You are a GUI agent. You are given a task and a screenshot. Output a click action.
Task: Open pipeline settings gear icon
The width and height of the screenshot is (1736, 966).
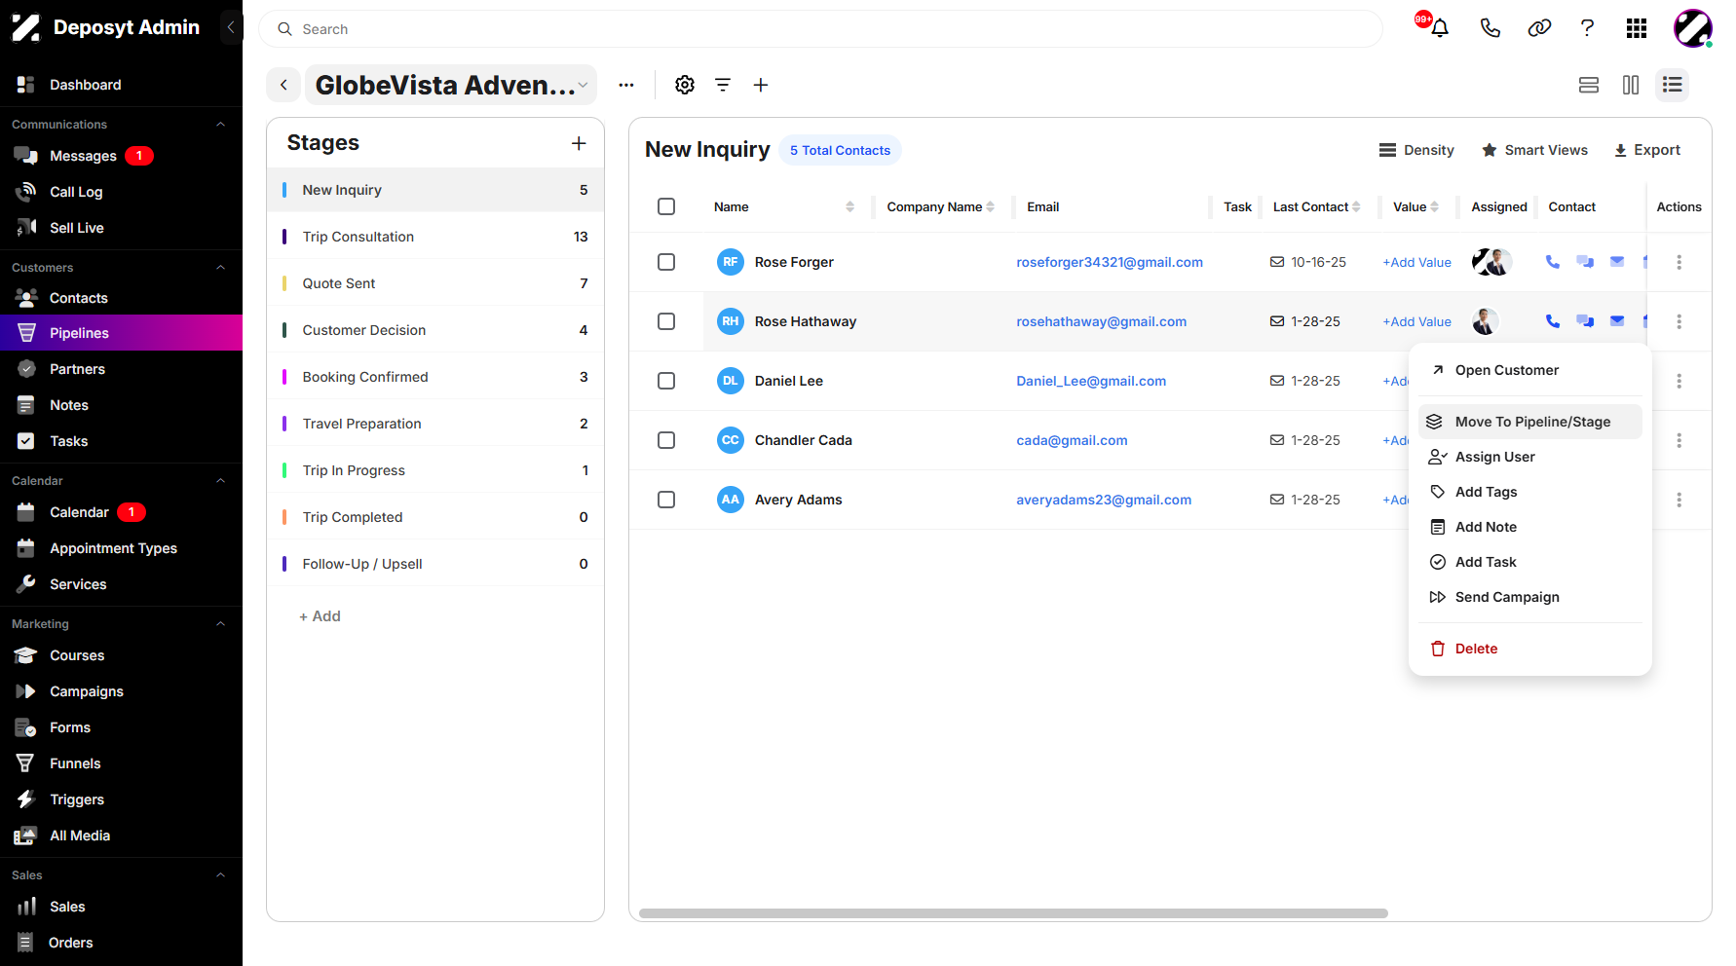click(x=685, y=85)
